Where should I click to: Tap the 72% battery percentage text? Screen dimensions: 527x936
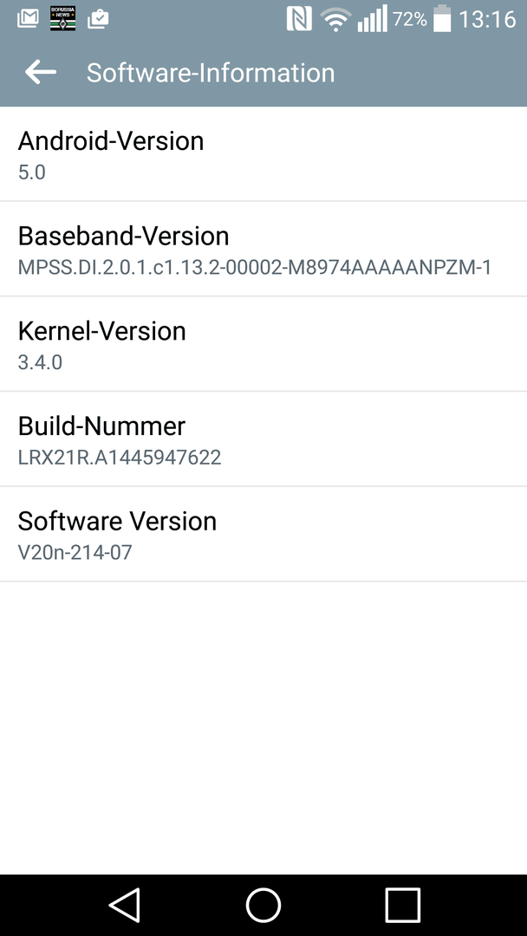click(x=409, y=20)
